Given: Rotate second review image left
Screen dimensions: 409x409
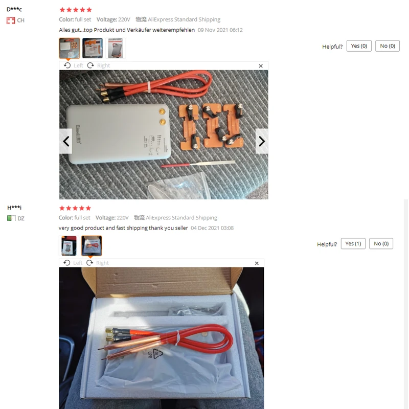Looking at the screenshot, I should tap(73, 263).
